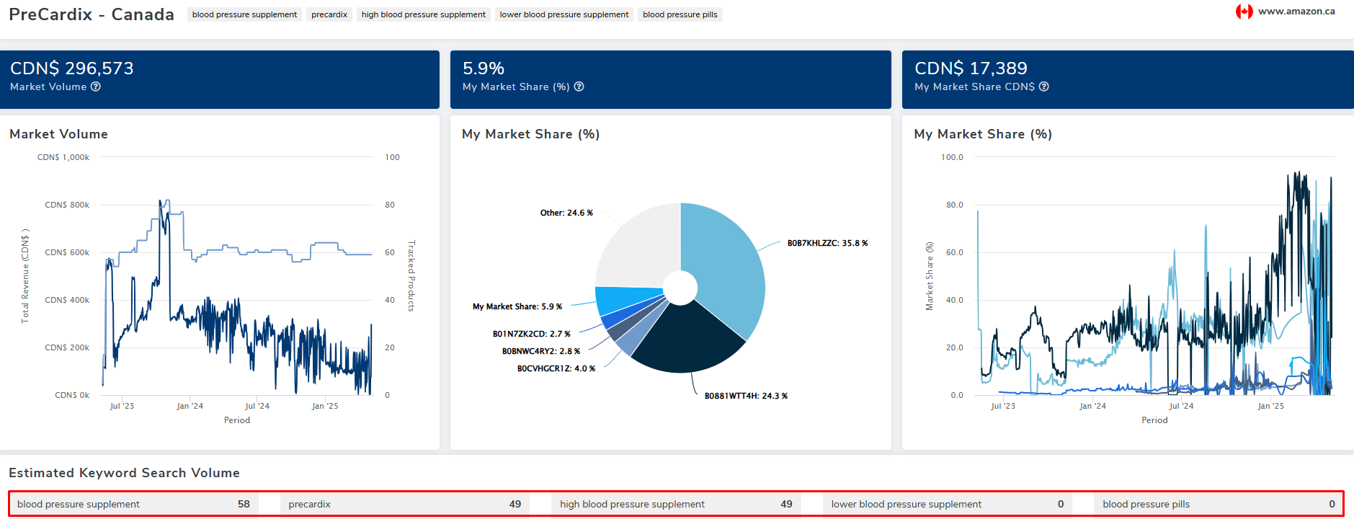Select the 'precardix' keyword tag
Image resolution: width=1354 pixels, height=532 pixels.
click(329, 14)
